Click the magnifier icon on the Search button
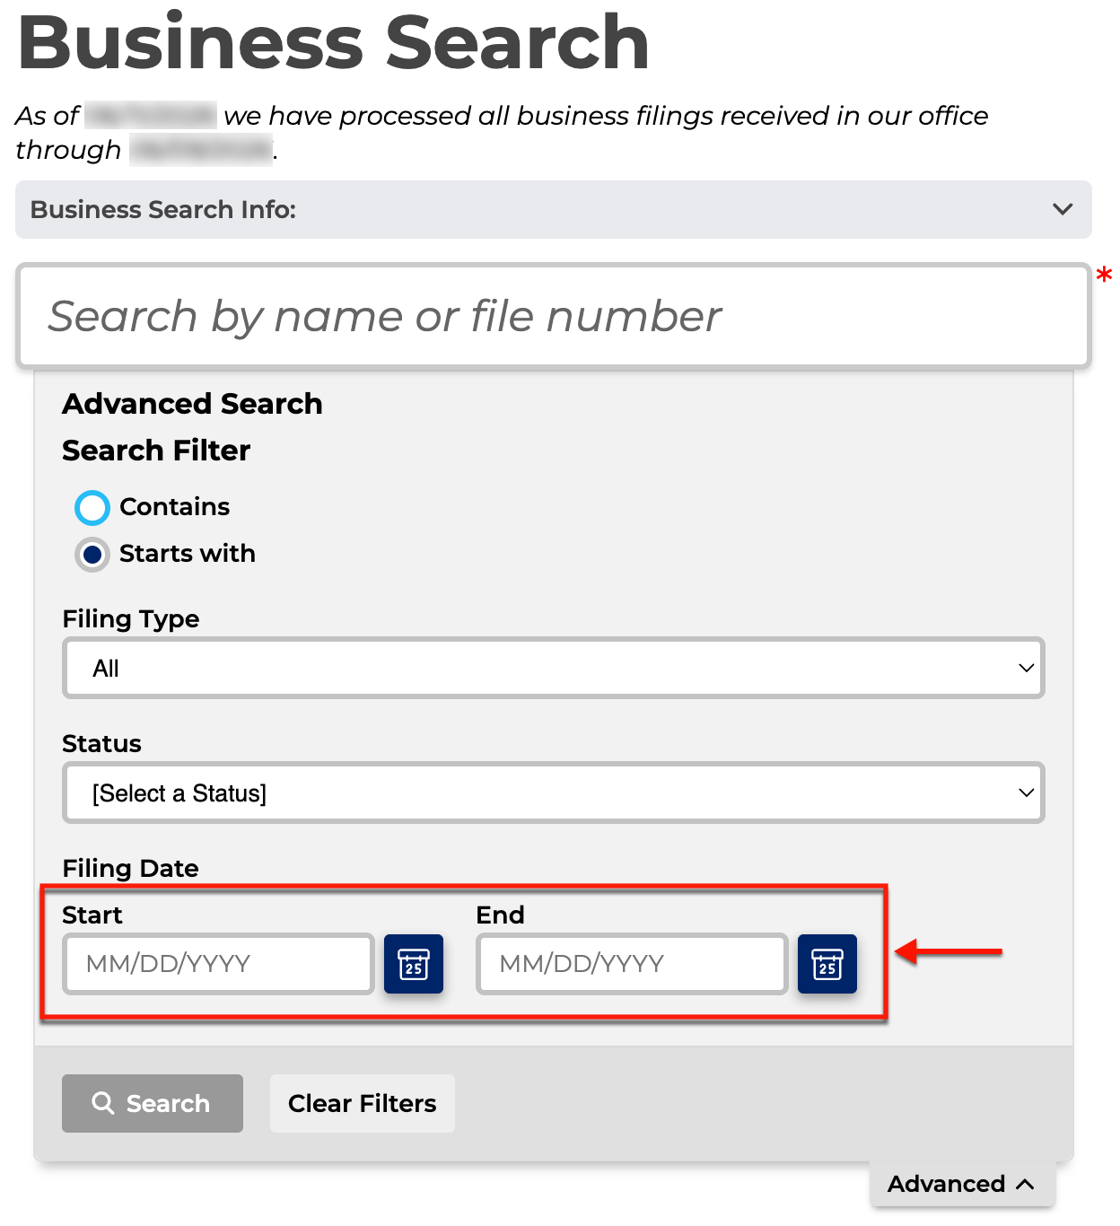Screen dimensions: 1120x1226 103,1103
